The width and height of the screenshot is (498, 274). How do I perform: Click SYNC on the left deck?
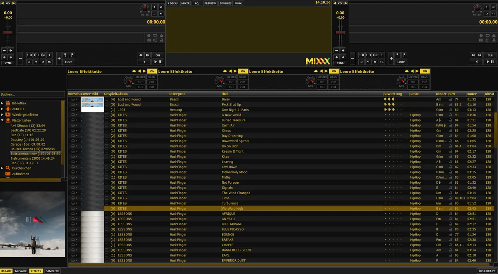point(7,63)
